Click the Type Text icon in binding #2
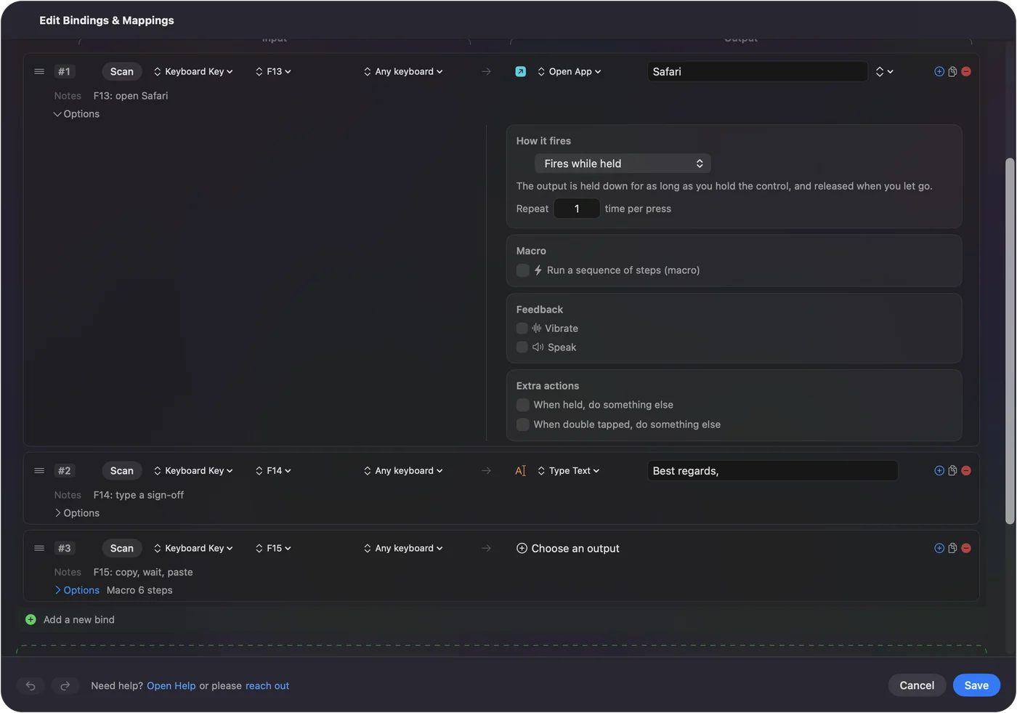The image size is (1017, 713). pos(520,471)
